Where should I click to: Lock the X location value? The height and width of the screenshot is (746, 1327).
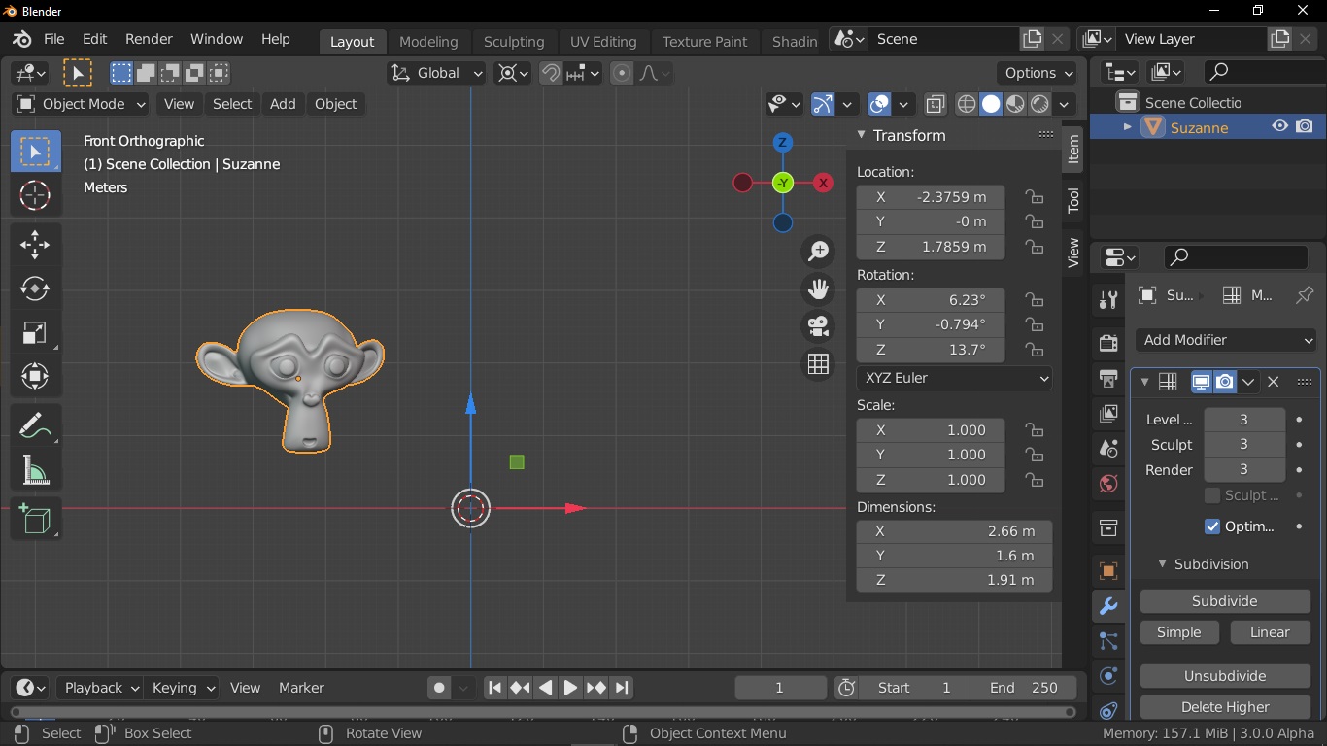coord(1035,197)
